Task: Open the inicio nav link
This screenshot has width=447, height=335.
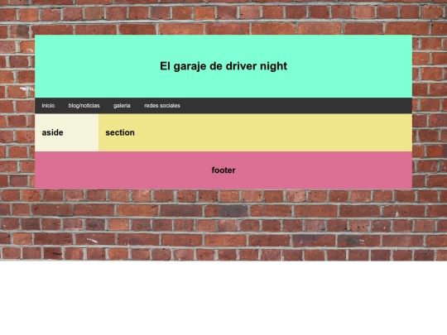Action: coord(48,106)
